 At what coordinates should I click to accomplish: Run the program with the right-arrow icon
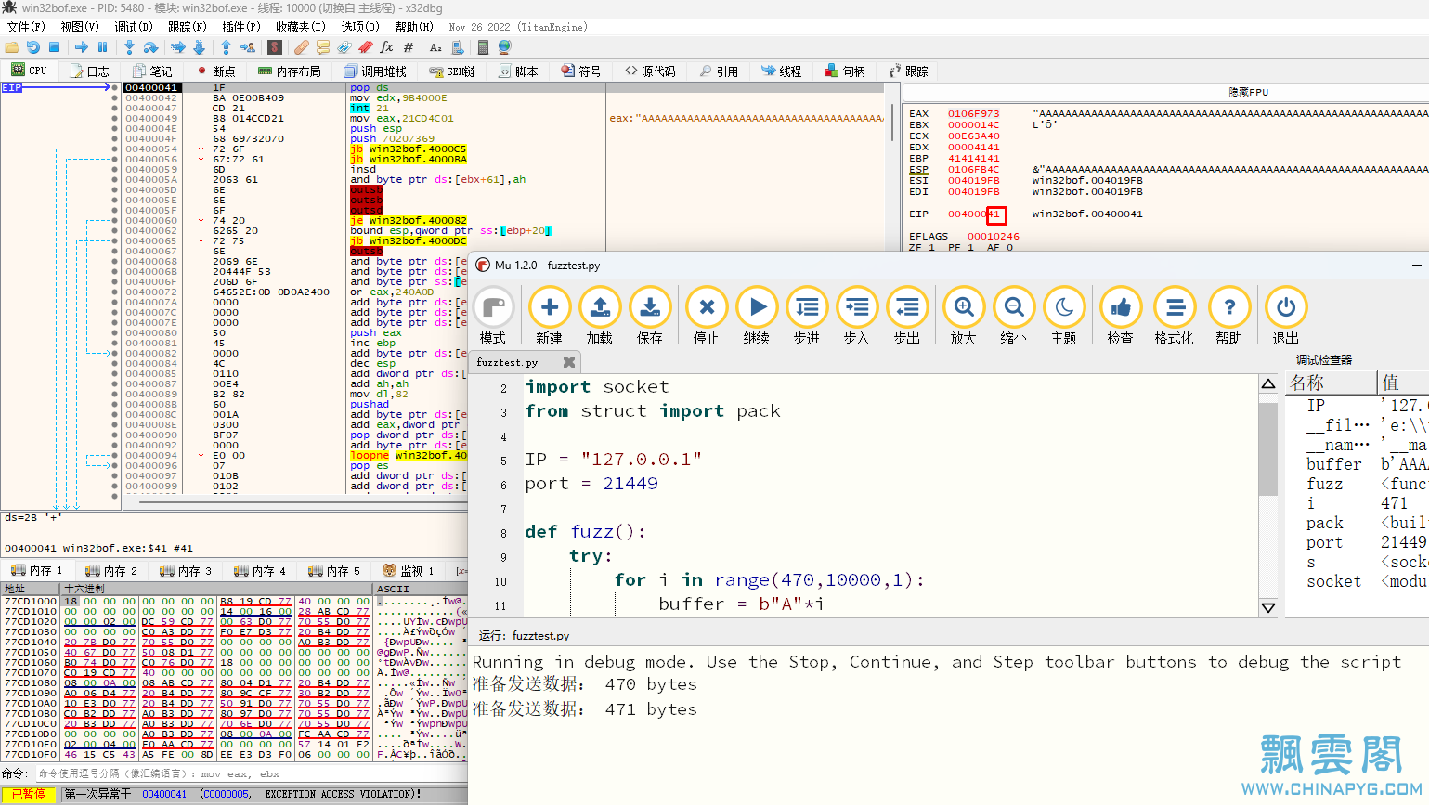coord(82,46)
